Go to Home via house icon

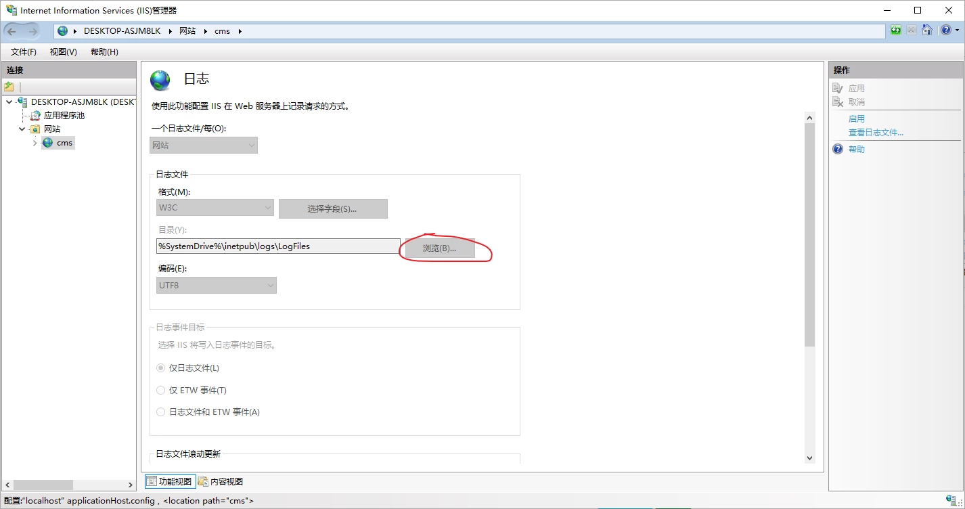(927, 30)
